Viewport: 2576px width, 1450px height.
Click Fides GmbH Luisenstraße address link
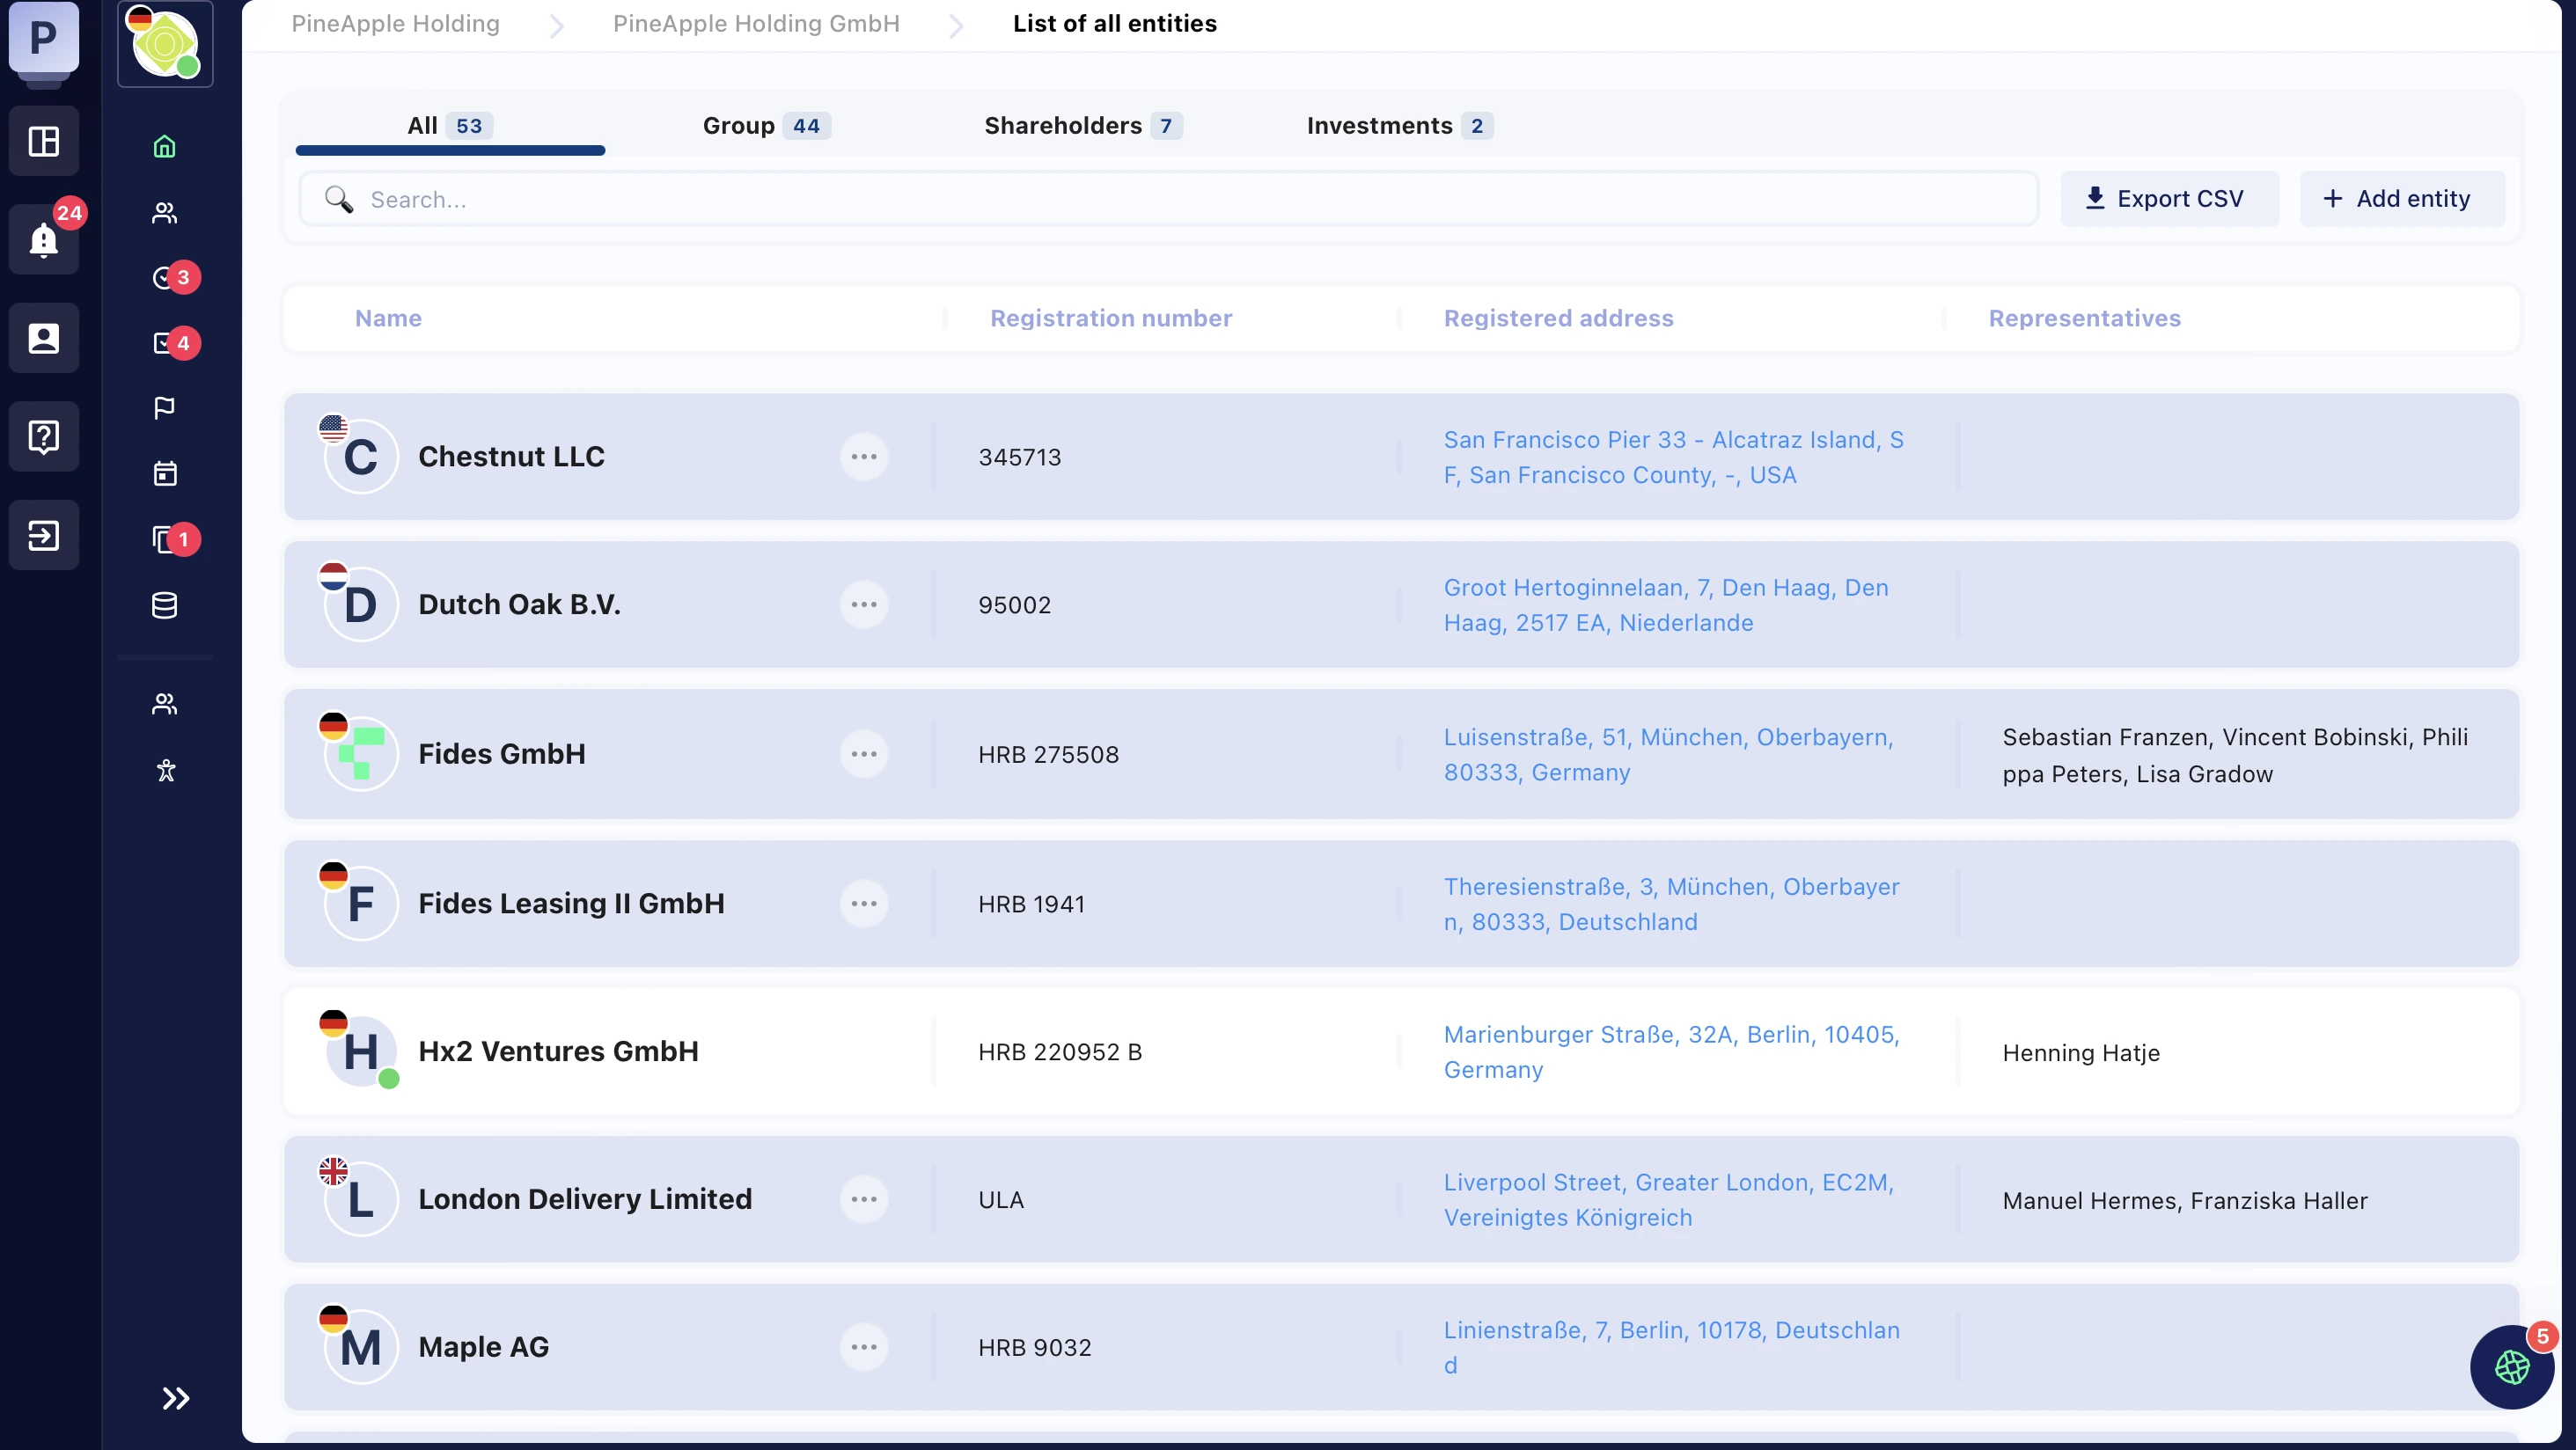[x=1668, y=754]
